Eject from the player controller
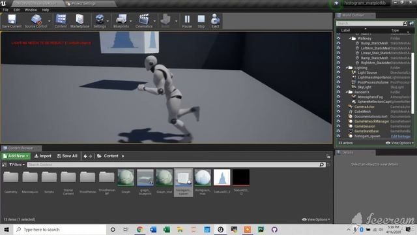 point(215,21)
